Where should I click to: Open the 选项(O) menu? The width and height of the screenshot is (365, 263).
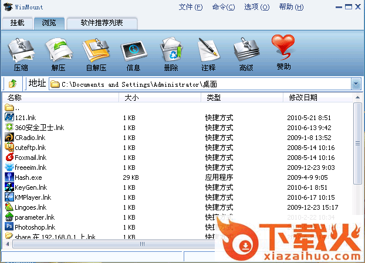(257, 7)
